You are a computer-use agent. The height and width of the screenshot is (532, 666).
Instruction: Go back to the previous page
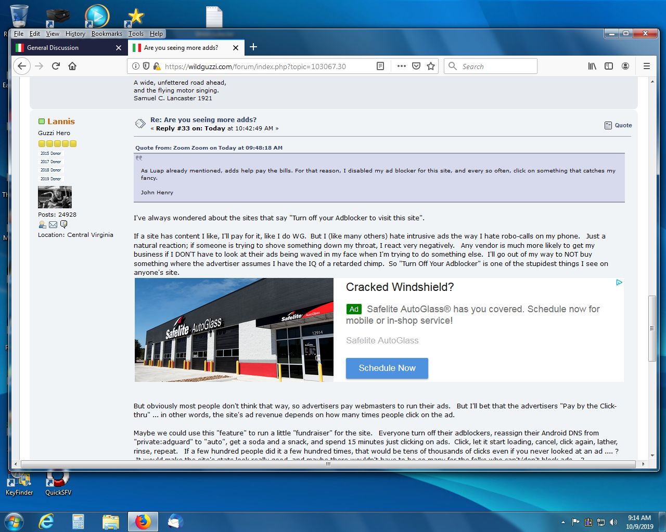(x=21, y=66)
